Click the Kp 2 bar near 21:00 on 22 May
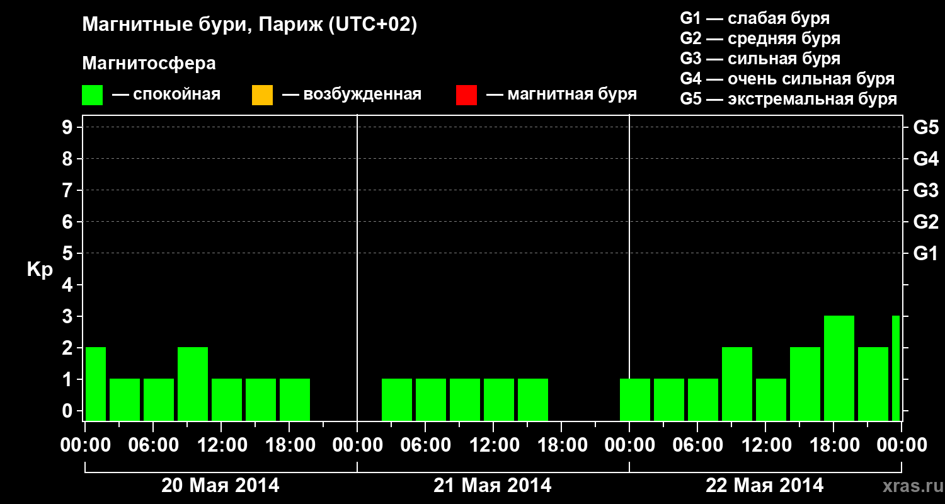The image size is (945, 504). pyautogui.click(x=873, y=384)
